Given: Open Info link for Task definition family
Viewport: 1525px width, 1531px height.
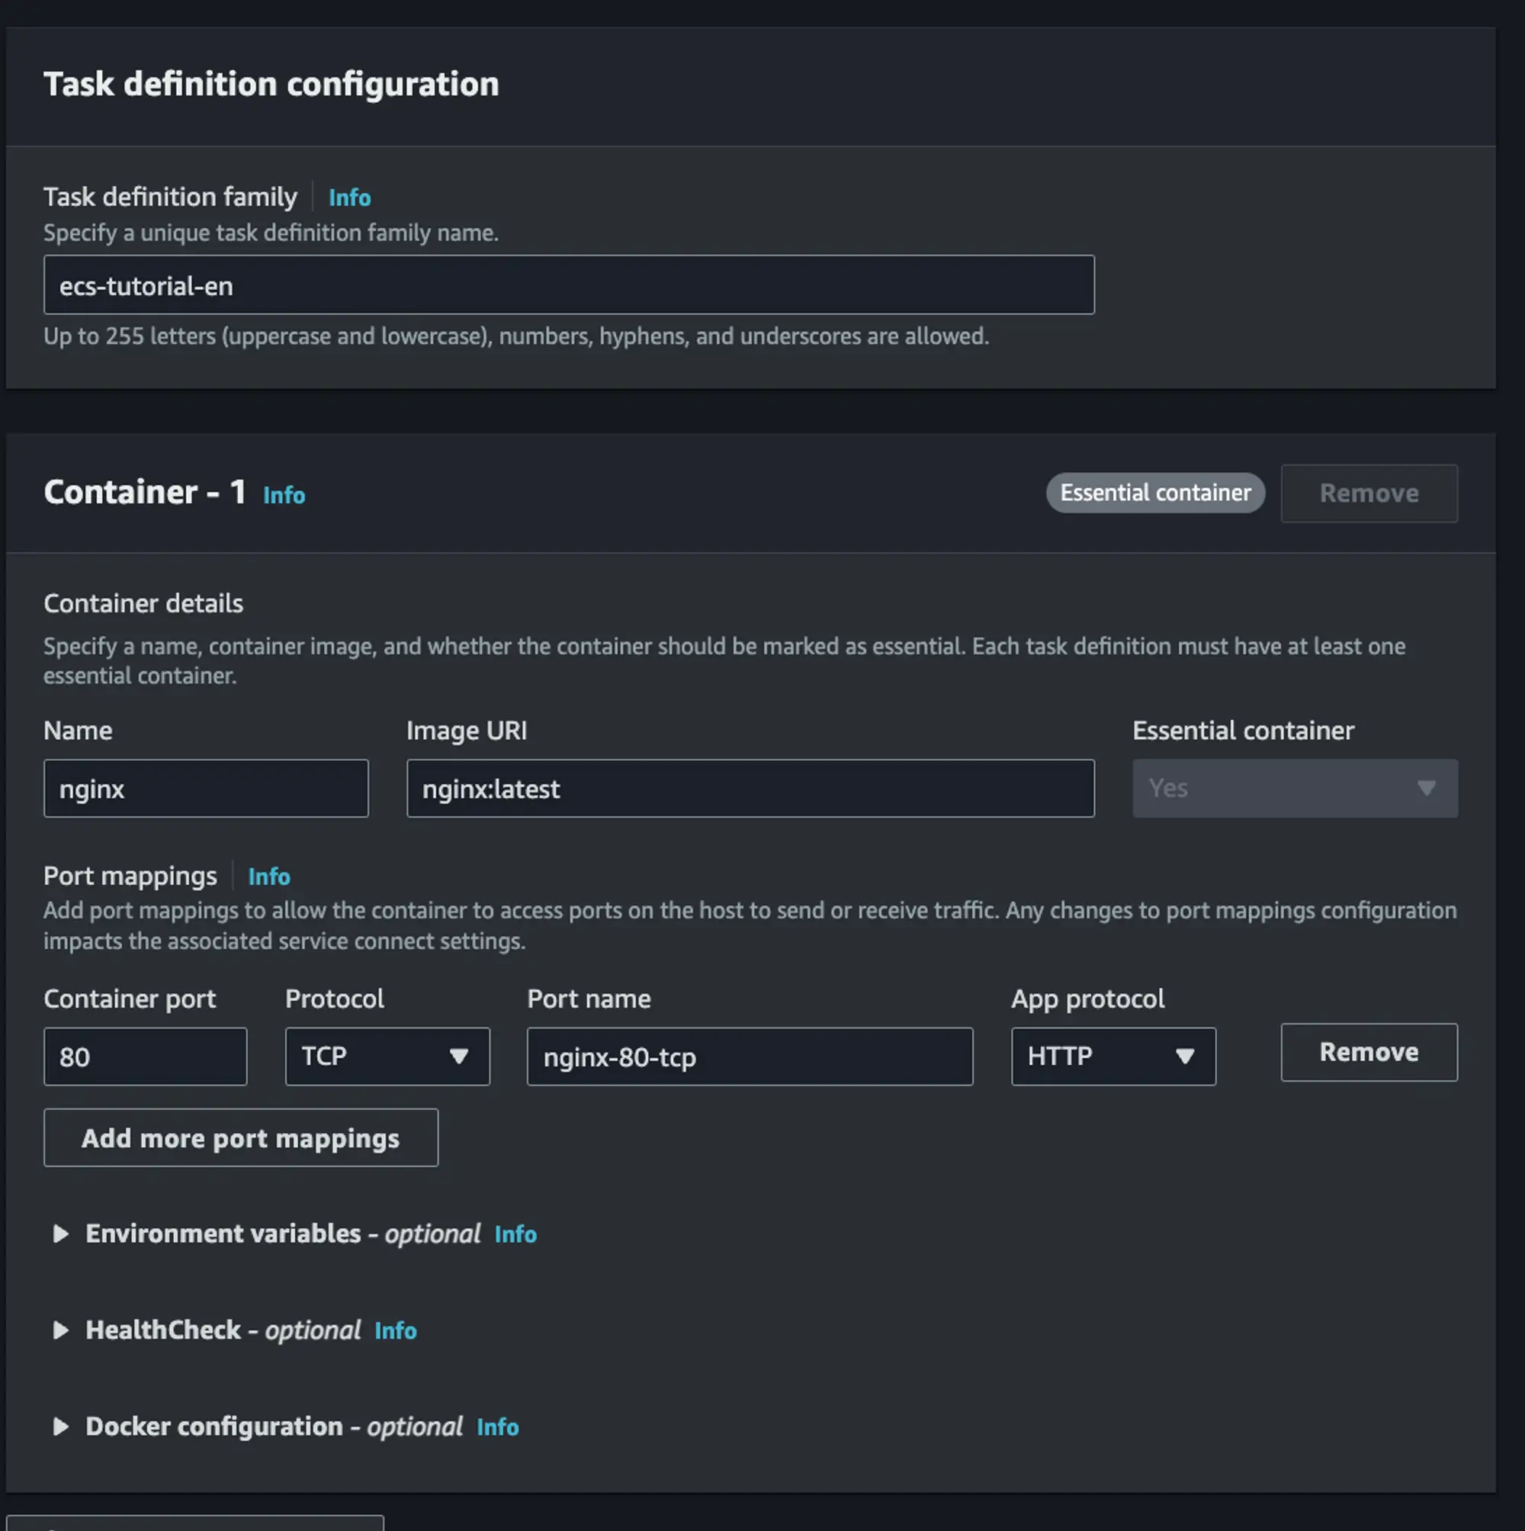Looking at the screenshot, I should click(x=348, y=198).
